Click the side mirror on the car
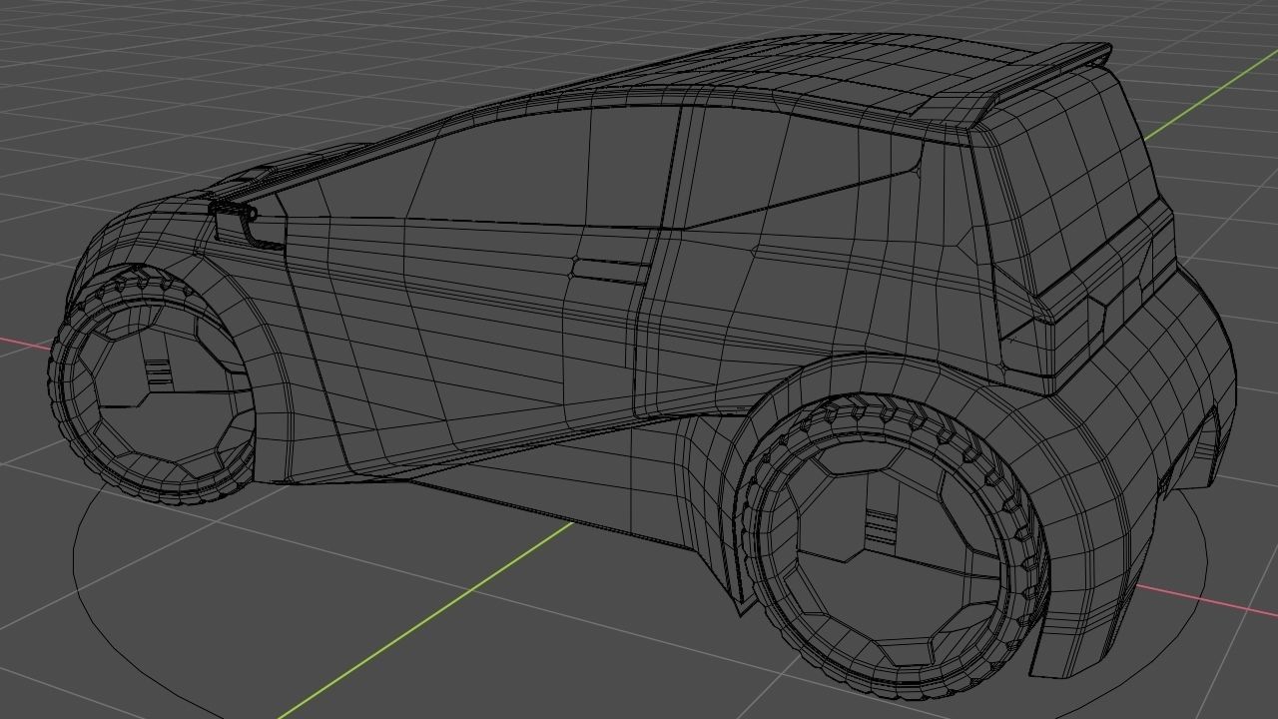The image size is (1278, 719). pos(247,224)
